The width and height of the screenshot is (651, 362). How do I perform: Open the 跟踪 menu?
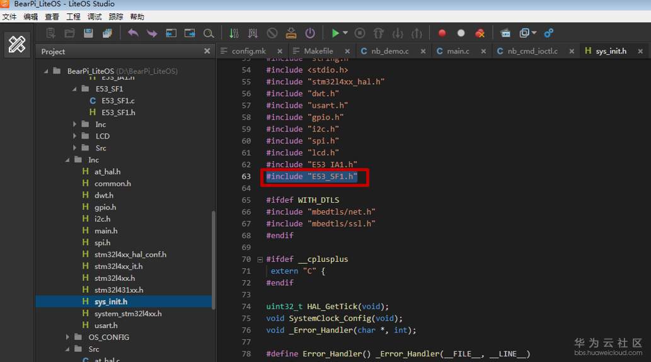click(116, 17)
